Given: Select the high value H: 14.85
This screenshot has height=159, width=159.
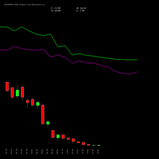Looking at the screenshot, I should [x=81, y=8].
